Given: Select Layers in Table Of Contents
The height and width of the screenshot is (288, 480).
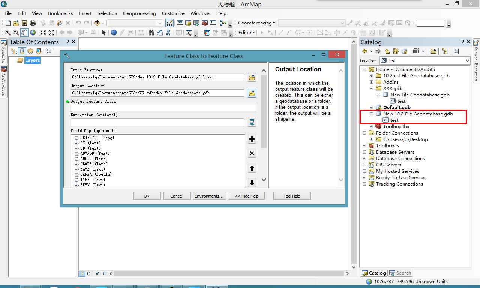Looking at the screenshot, I should click(x=32, y=60).
